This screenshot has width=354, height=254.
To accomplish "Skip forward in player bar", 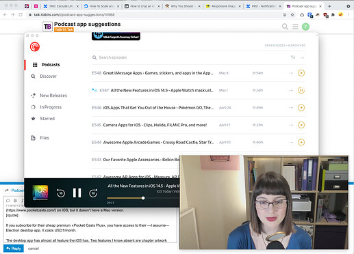I will tap(93, 193).
